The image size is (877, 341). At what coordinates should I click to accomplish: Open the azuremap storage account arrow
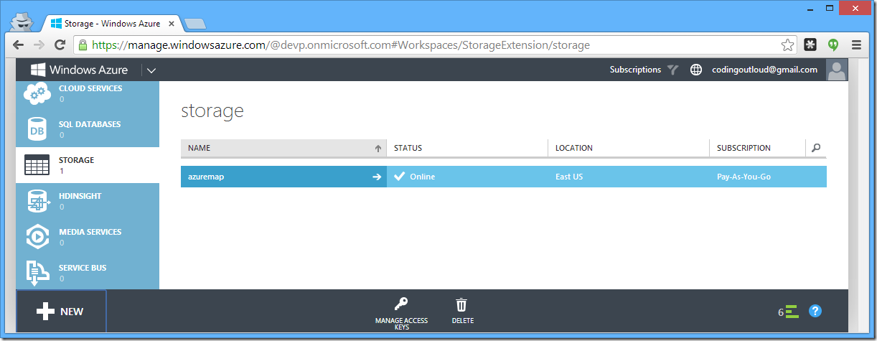tap(377, 177)
